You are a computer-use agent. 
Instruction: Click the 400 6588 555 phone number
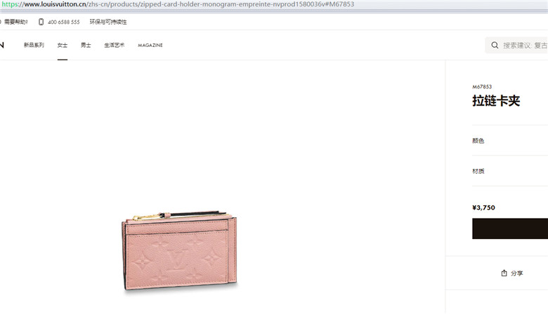[x=64, y=22]
